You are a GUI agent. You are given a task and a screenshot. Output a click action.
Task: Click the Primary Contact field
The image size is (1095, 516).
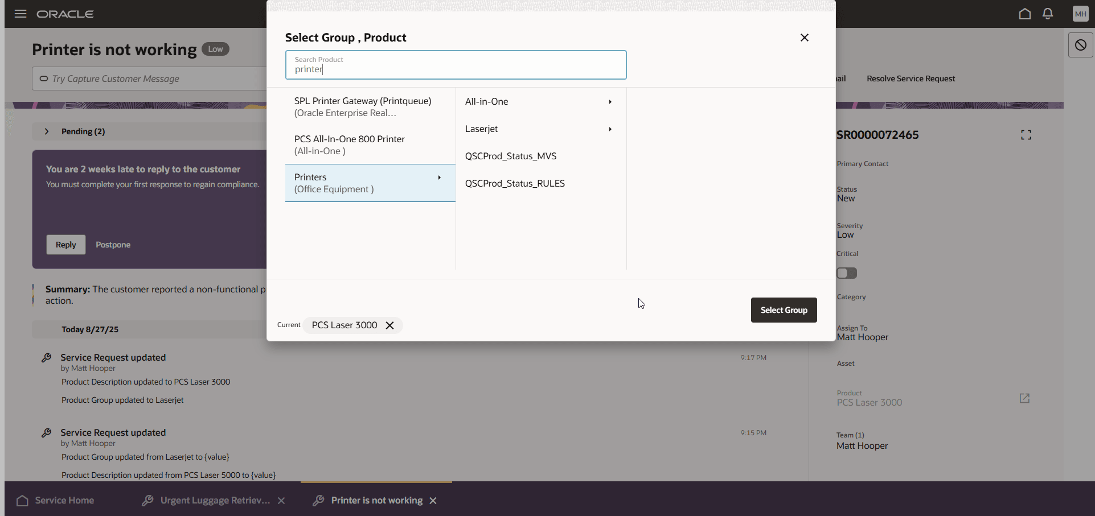863,164
